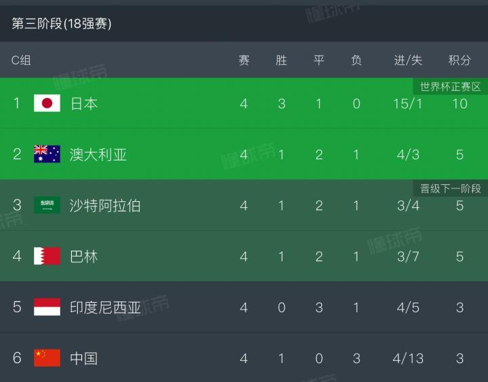Screen dimensions: 488x382
Task: Click the 胜 wins column header
Action: pos(281,60)
